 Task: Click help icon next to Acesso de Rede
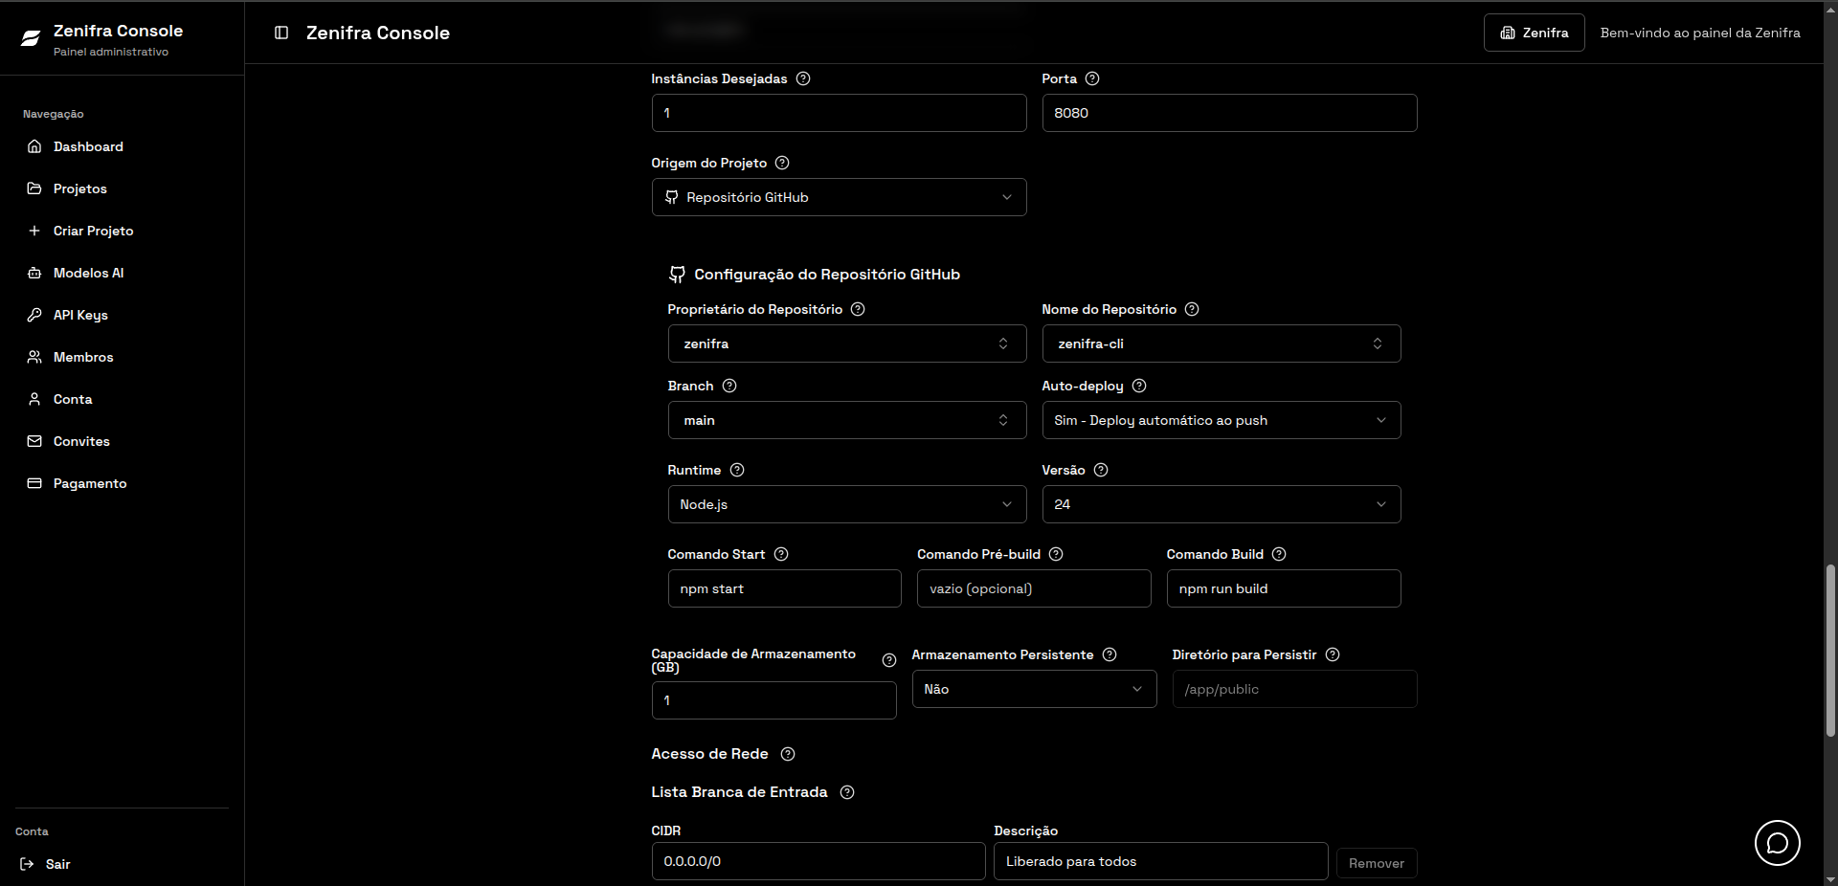[788, 754]
